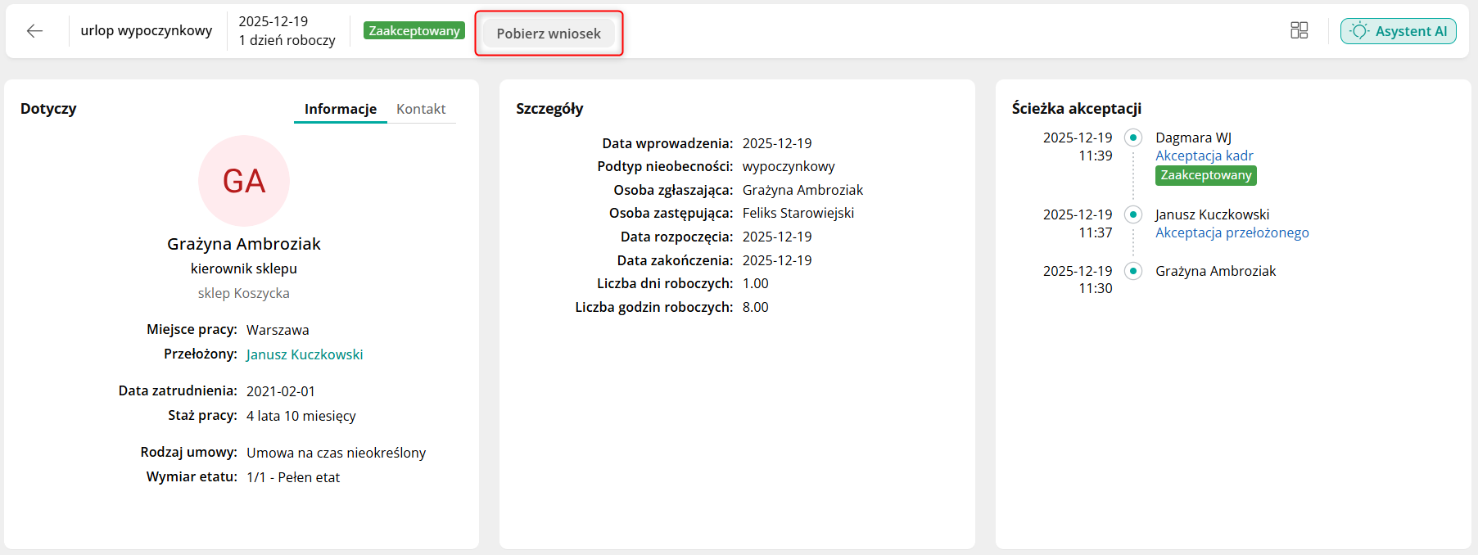Click the urlop wypoczynkowy title field
This screenshot has width=1478, height=555.
click(x=146, y=29)
